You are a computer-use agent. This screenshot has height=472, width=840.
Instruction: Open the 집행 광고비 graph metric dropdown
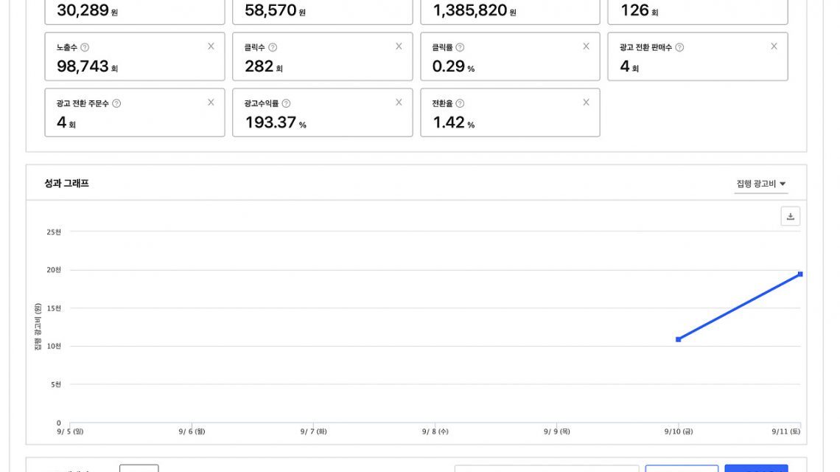(761, 184)
